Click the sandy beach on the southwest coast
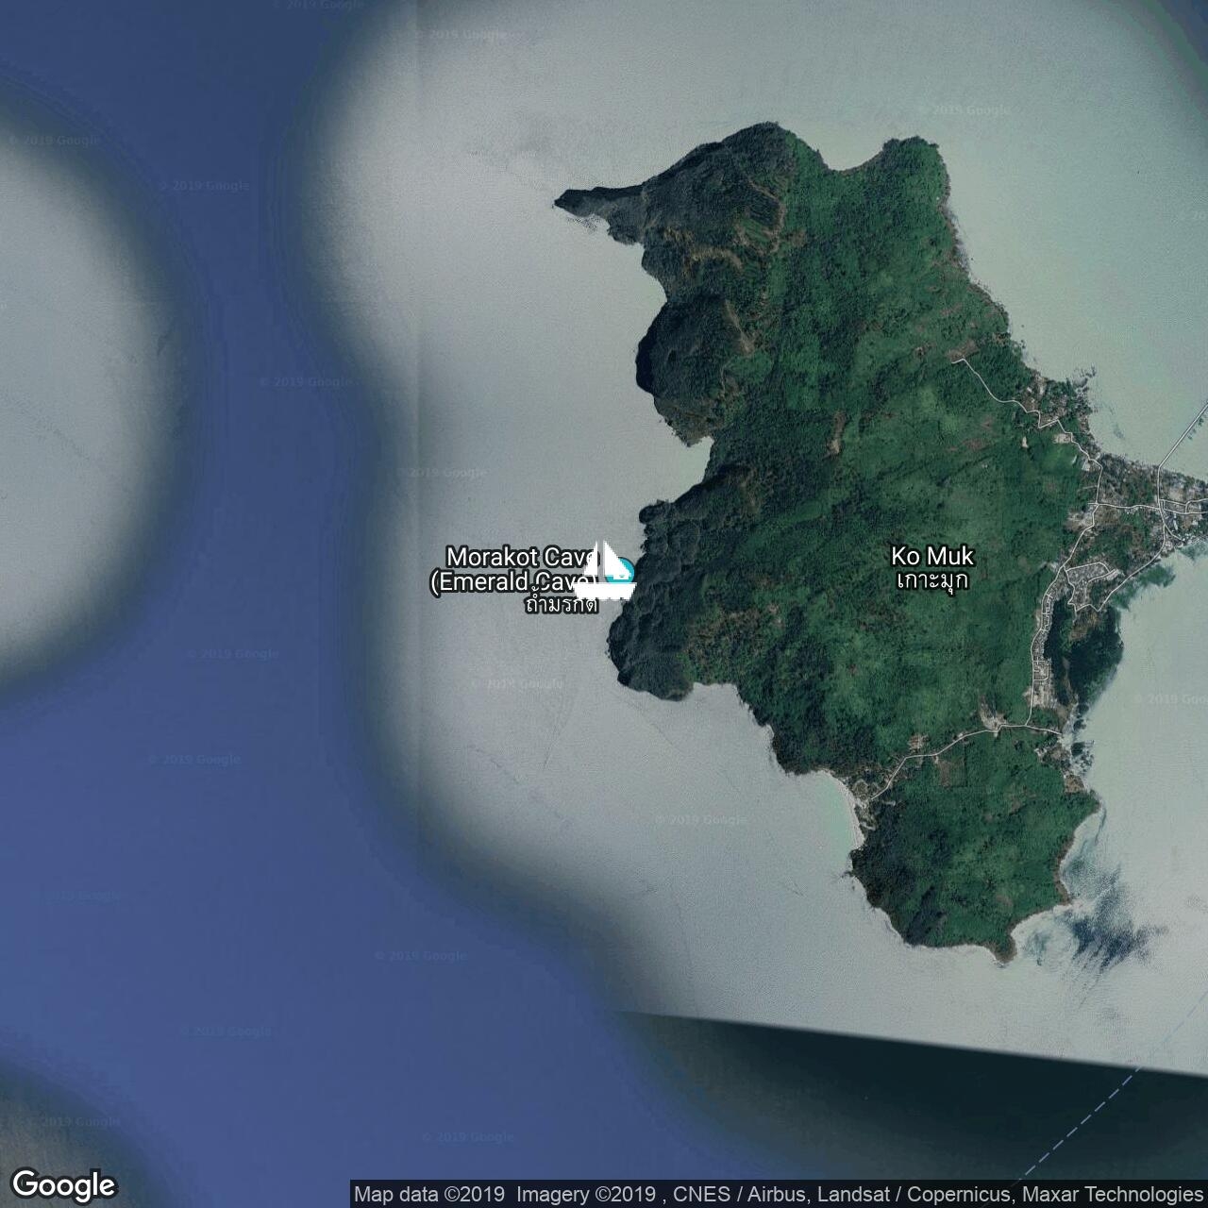 click(852, 812)
